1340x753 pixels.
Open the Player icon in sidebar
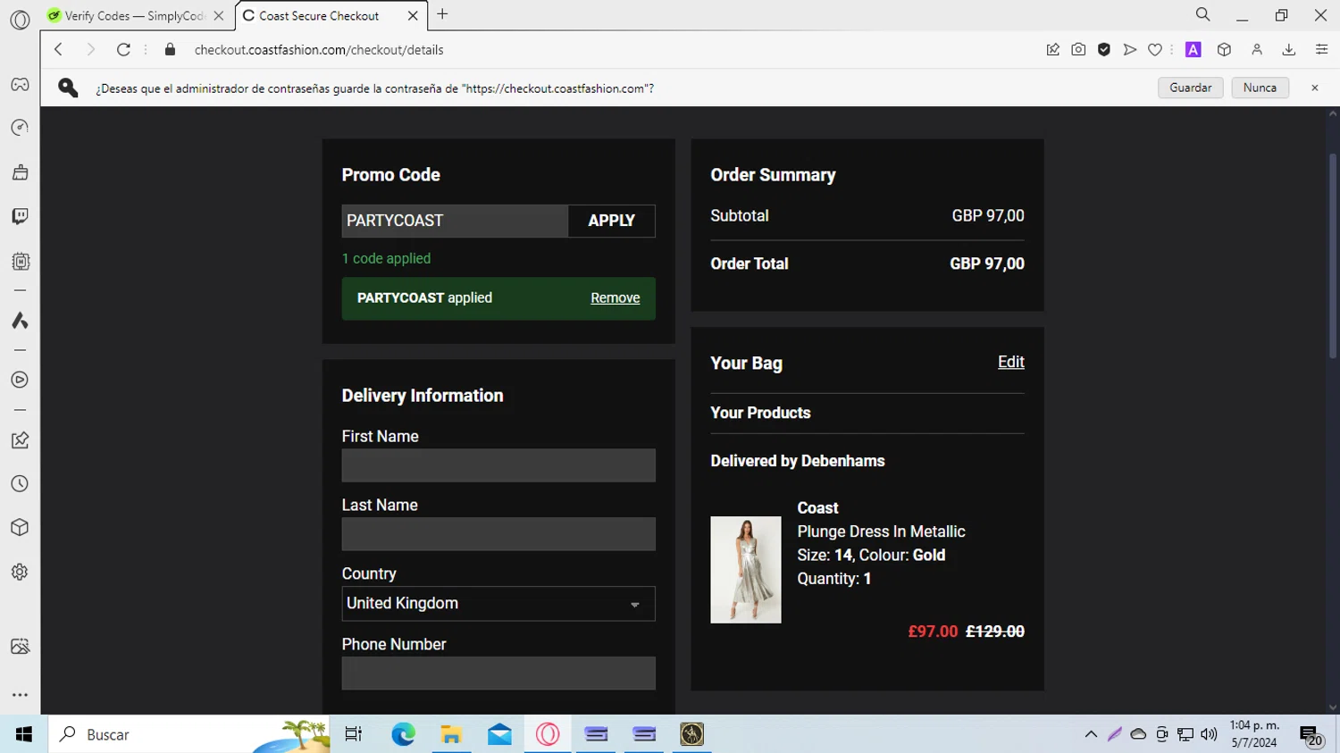20,380
